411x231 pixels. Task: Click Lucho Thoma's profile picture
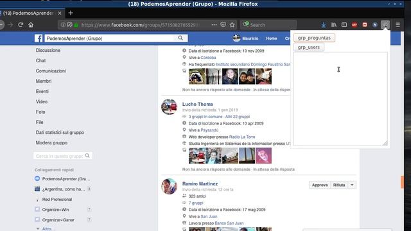pyautogui.click(x=170, y=107)
